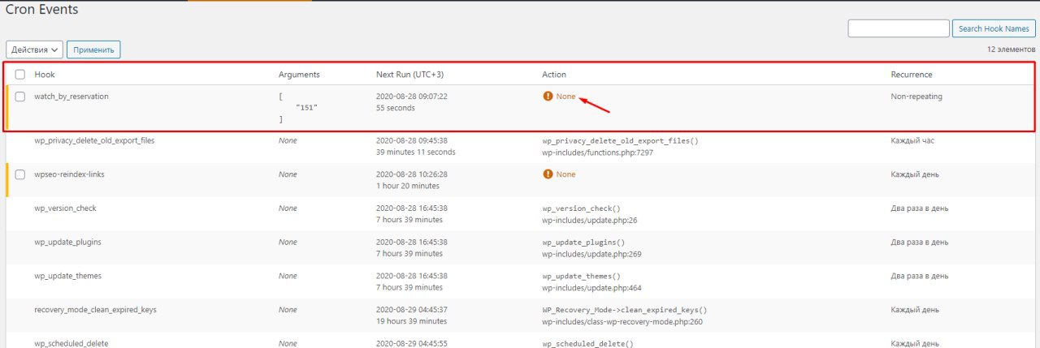Viewport: 1040px width, 348px height.
Task: Click the Recurrence column header
Action: (x=912, y=75)
